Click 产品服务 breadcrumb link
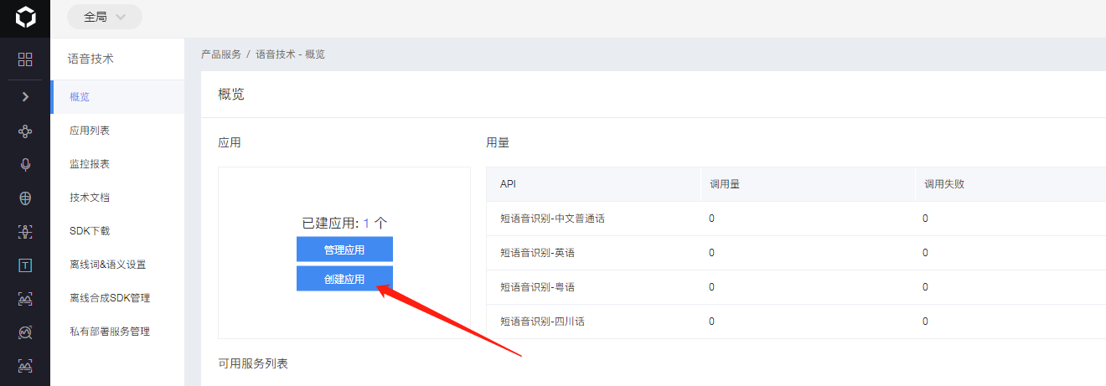This screenshot has width=1106, height=386. [x=221, y=54]
